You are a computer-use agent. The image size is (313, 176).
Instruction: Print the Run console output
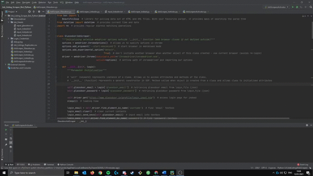pos(11,147)
